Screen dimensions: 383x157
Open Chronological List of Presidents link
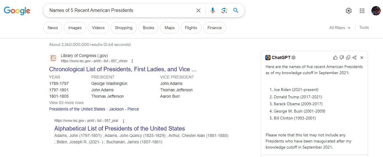(123, 69)
